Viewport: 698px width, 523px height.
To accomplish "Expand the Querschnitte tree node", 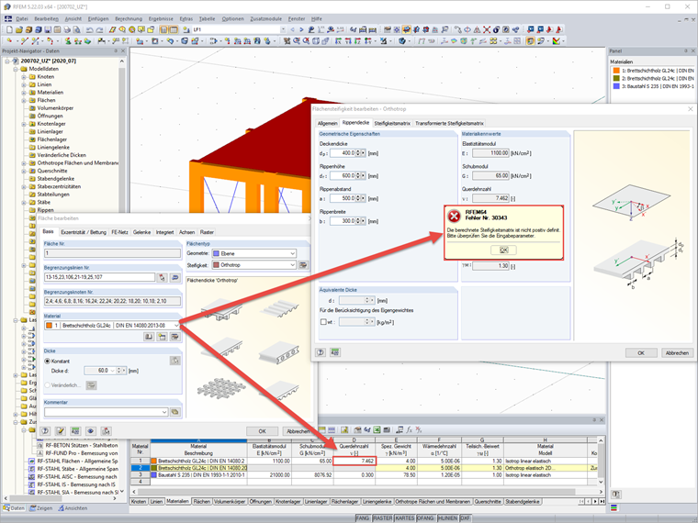I will pos(24,171).
